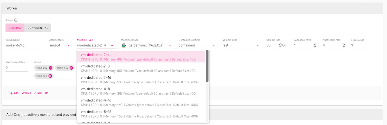Click the gardenlinux penguin image icon
Screen dimensions: 387x125
click(x=124, y=45)
